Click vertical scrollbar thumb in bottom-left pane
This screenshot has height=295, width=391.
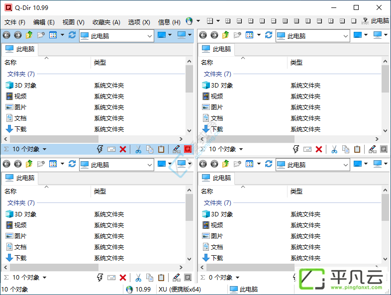pyautogui.click(x=189, y=207)
